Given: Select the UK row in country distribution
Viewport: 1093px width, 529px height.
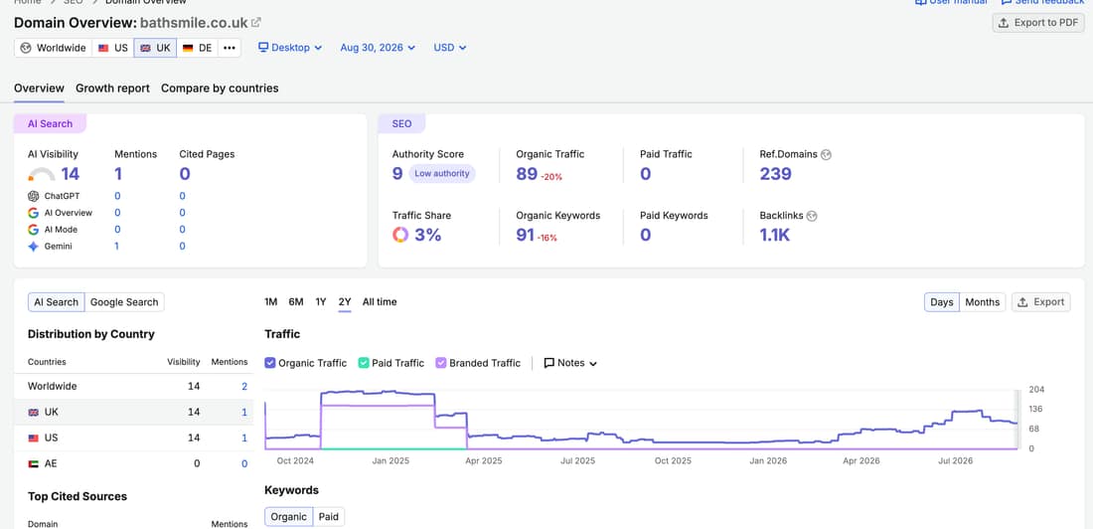Looking at the screenshot, I should pyautogui.click(x=134, y=413).
